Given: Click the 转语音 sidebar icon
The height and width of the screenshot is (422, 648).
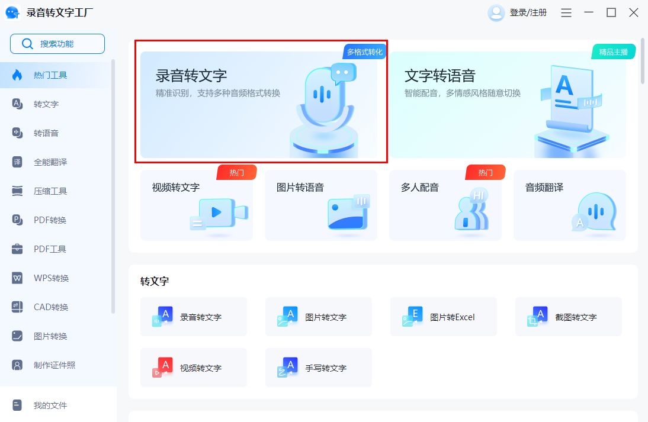Looking at the screenshot, I should (17, 133).
